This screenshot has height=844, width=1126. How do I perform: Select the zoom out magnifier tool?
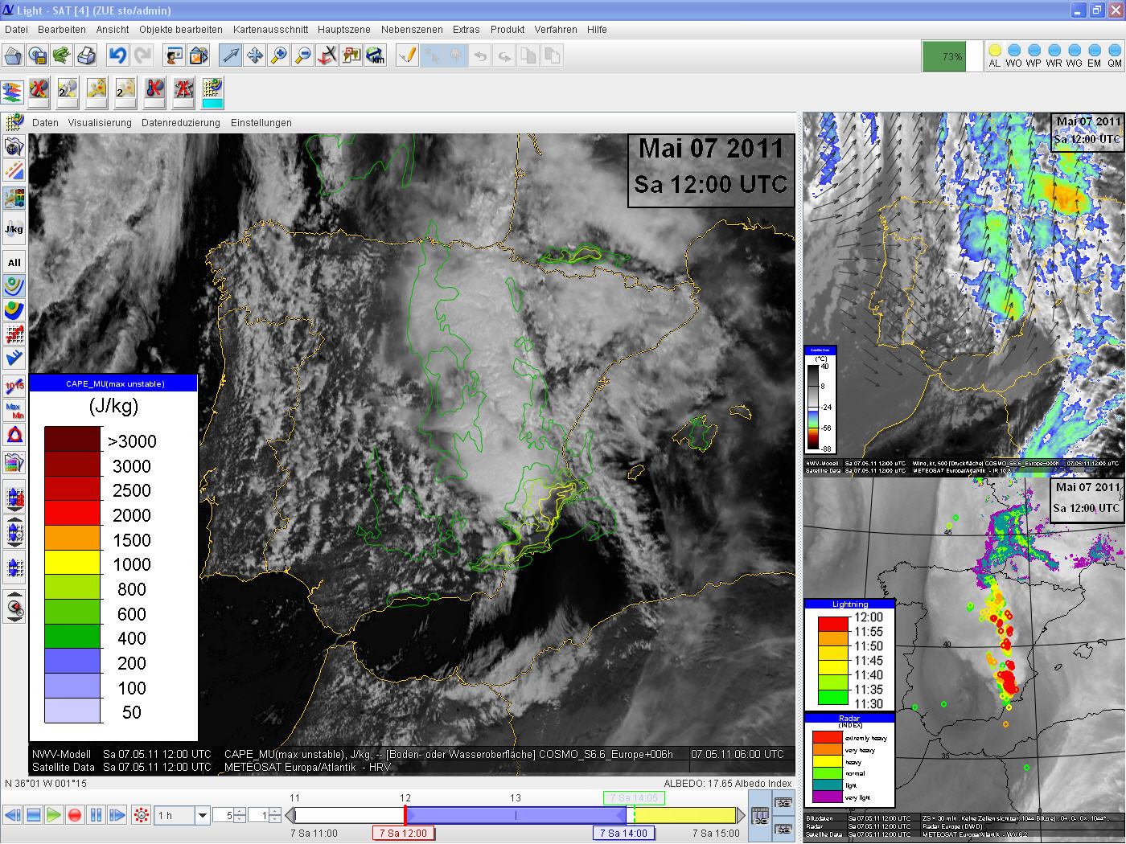coord(302,55)
